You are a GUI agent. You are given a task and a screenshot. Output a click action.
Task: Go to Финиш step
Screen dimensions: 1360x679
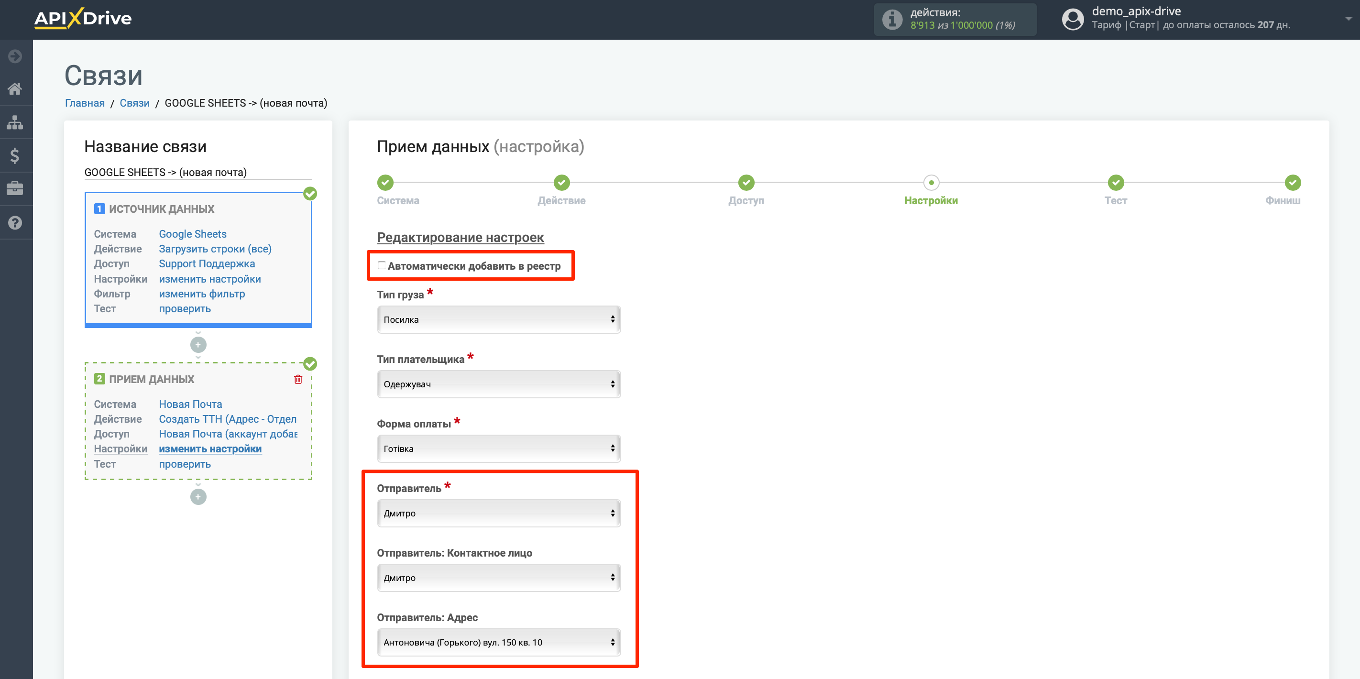click(x=1293, y=183)
